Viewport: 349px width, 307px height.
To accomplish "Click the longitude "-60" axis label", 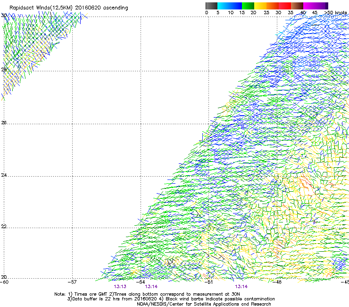I will pos(4,282).
